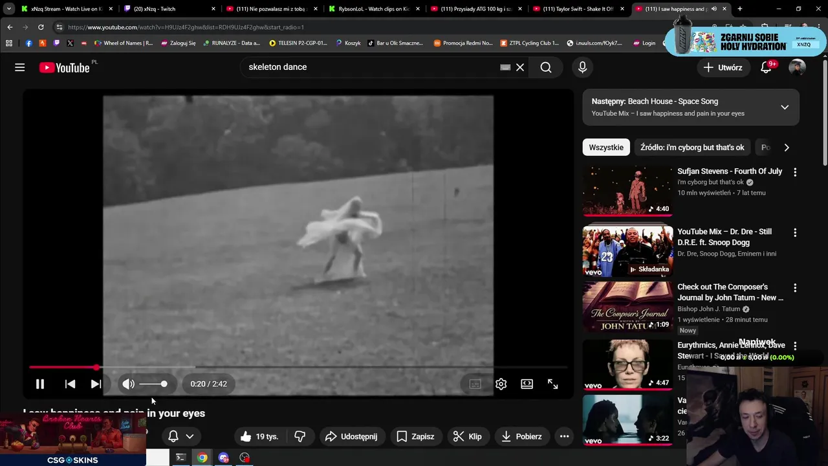Screen dimensions: 828x466
Task: Mute the video with the speaker icon
Action: tap(128, 384)
